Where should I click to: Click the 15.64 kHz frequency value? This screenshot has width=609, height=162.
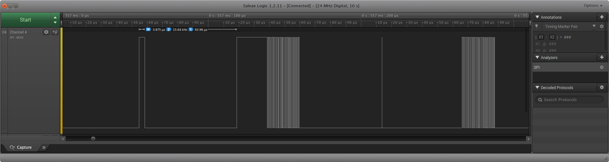pyautogui.click(x=180, y=29)
